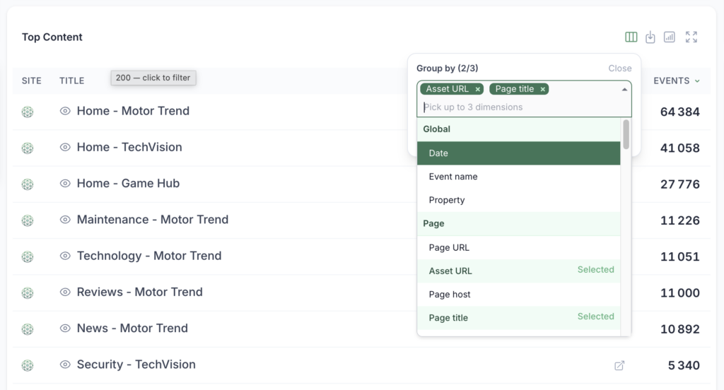Select Property dimension option
The width and height of the screenshot is (724, 390).
click(518, 201)
